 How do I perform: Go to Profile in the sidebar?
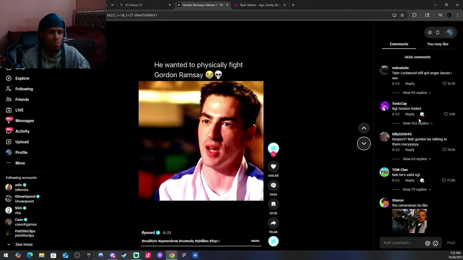(x=17, y=152)
